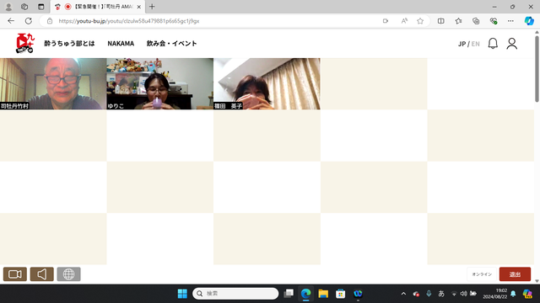Open Webex app on taskbar
The height and width of the screenshot is (303, 540).
[x=358, y=294]
